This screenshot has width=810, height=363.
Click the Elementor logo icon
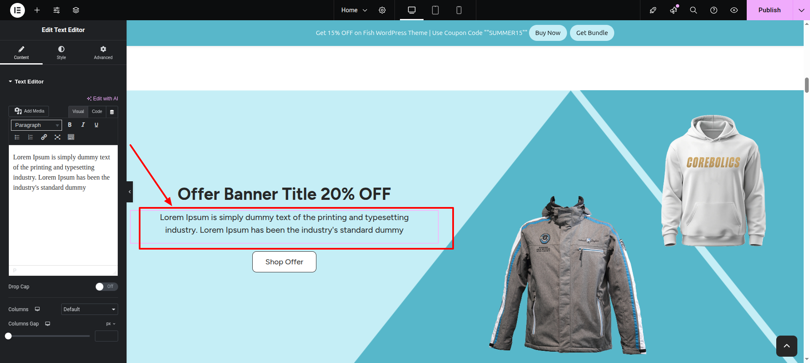[17, 10]
